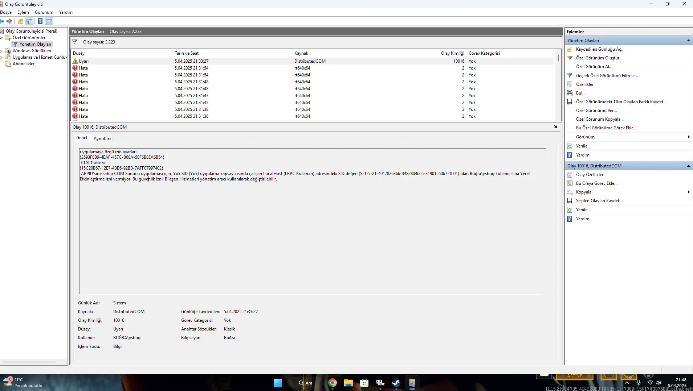Sort by Tarih ve Saat column header
The image size is (693, 391).
tap(232, 53)
